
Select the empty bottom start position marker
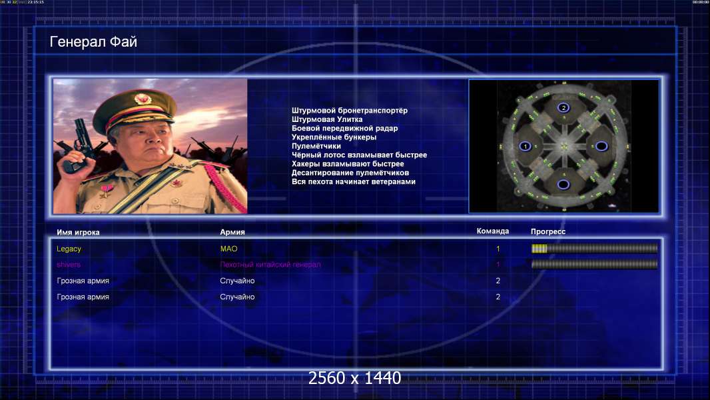[x=563, y=185]
